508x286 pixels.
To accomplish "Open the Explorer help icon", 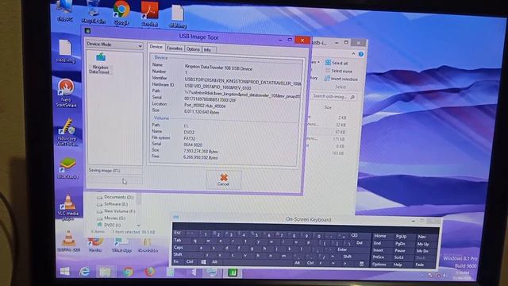I will point(361,54).
